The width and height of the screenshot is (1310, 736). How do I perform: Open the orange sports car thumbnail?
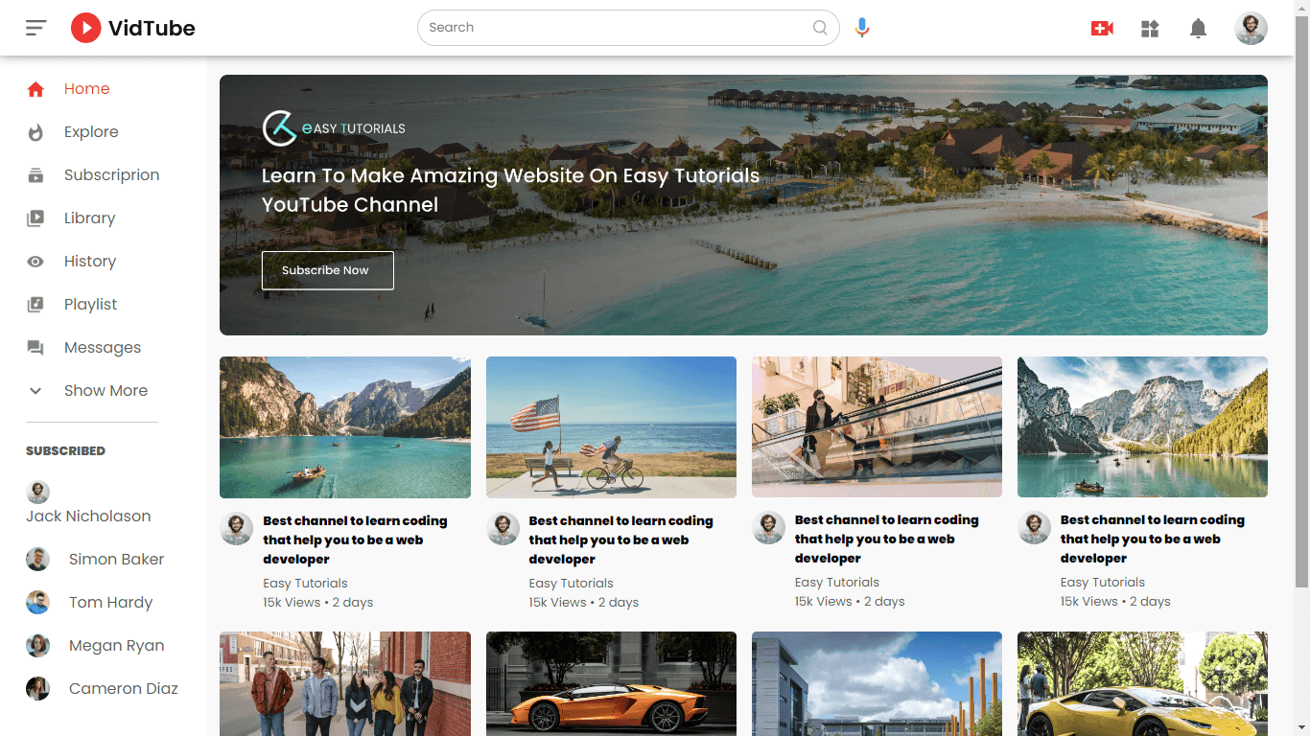(x=611, y=683)
